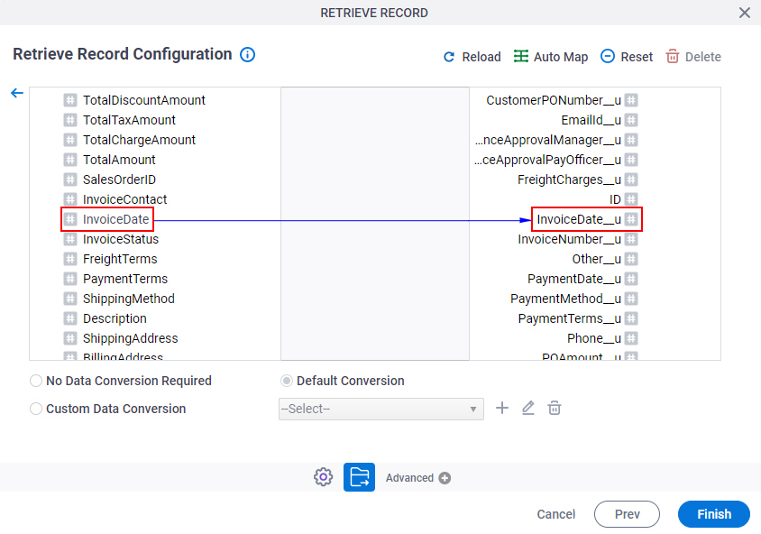Add a custom conversion with plus icon
761x534 pixels.
point(502,408)
